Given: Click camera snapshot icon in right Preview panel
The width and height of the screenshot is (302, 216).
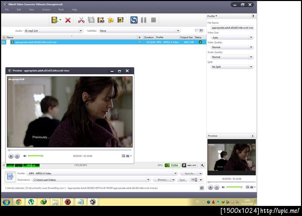Looking at the screenshot, I should pos(252,187).
